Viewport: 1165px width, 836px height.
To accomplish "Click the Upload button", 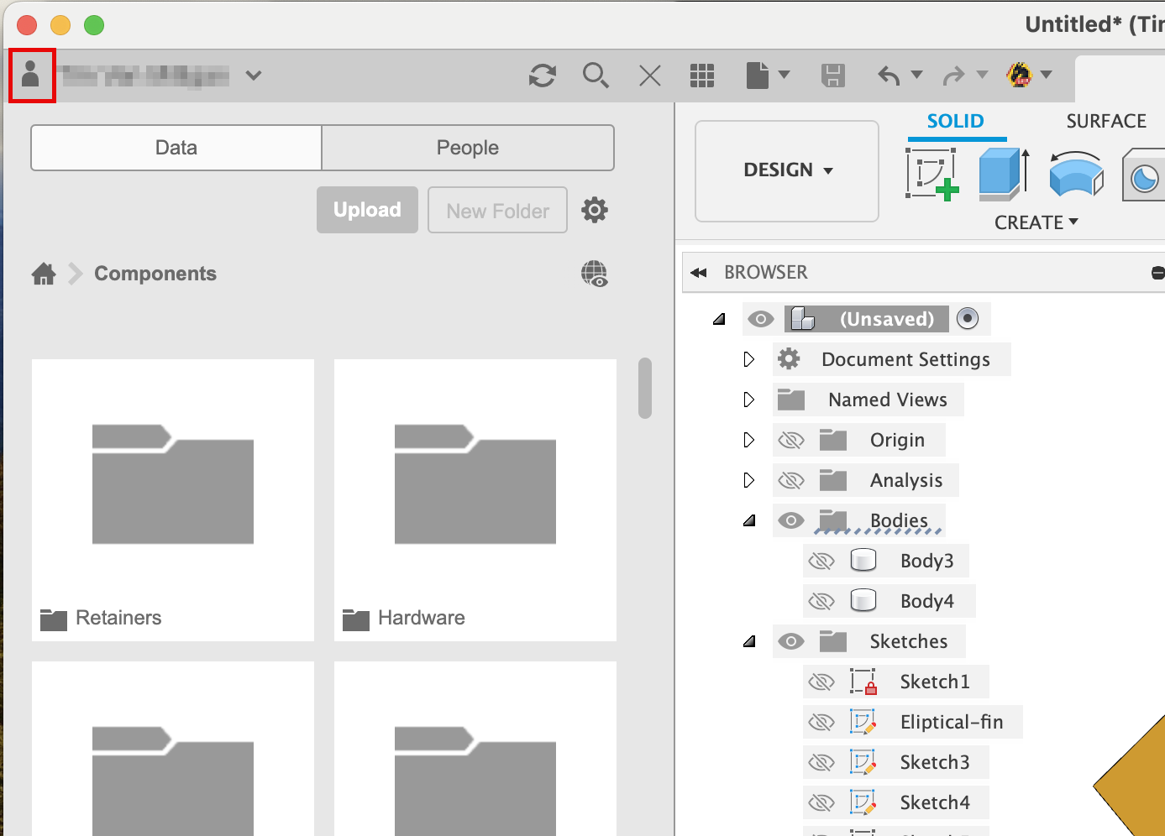I will pos(367,210).
